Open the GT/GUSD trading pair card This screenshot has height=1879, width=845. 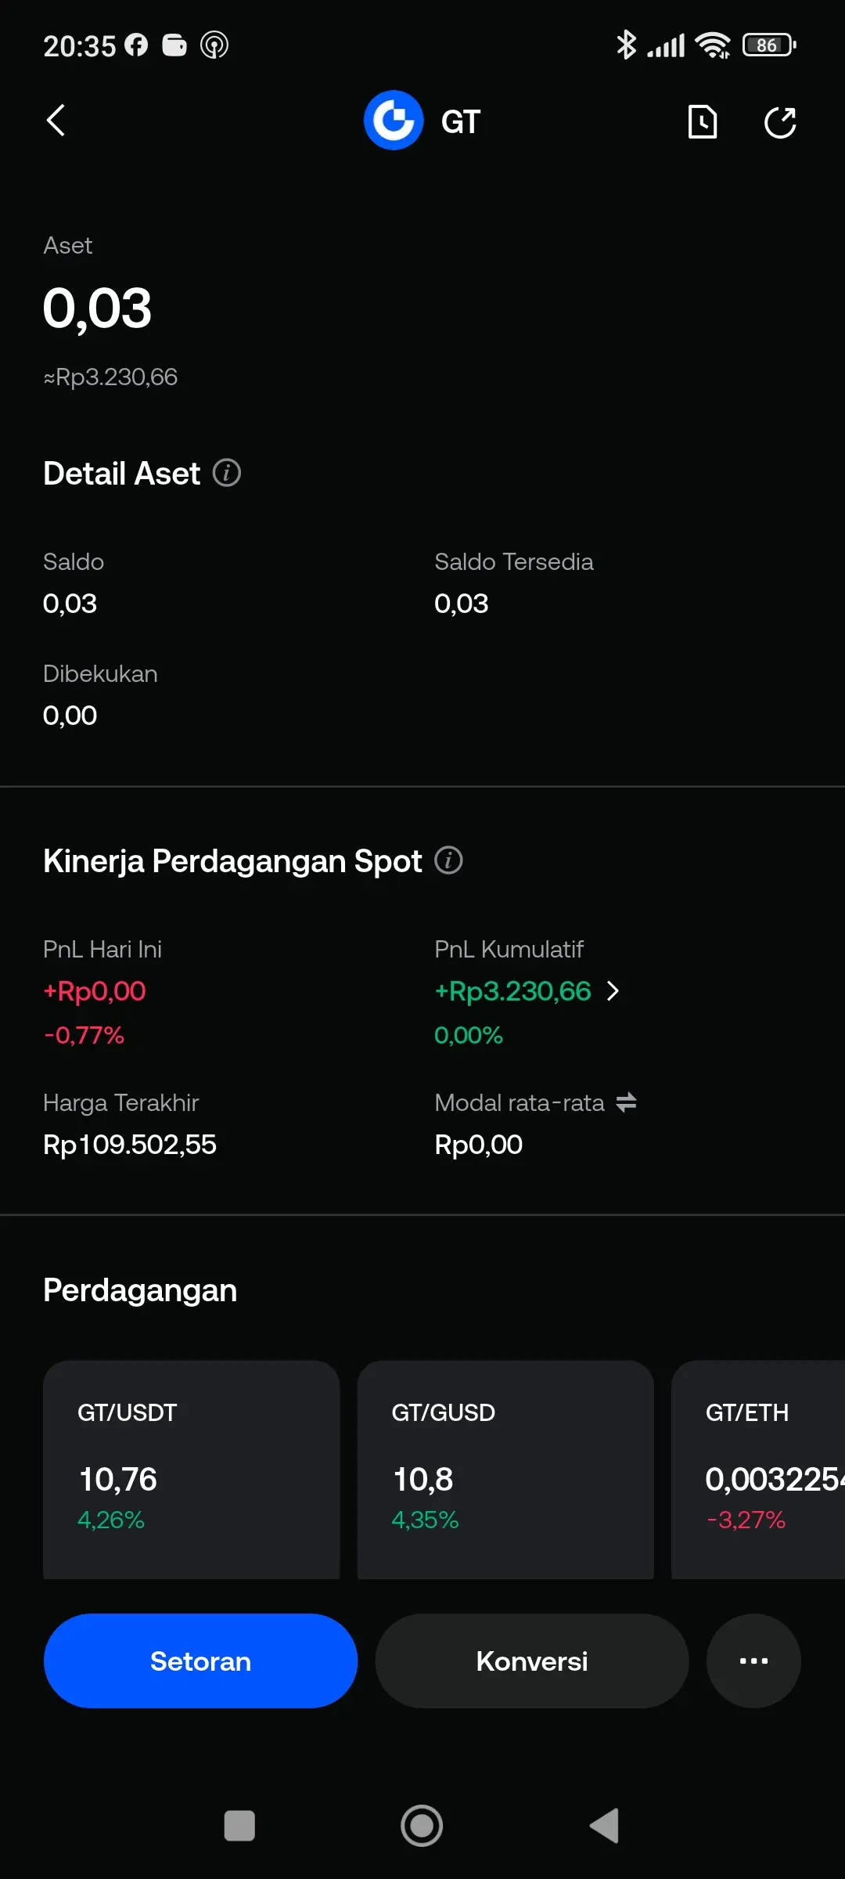(505, 1469)
